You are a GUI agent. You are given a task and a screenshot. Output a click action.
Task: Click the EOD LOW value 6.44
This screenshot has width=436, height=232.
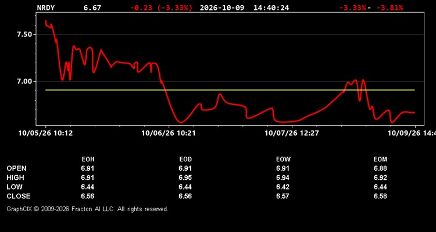pos(185,187)
